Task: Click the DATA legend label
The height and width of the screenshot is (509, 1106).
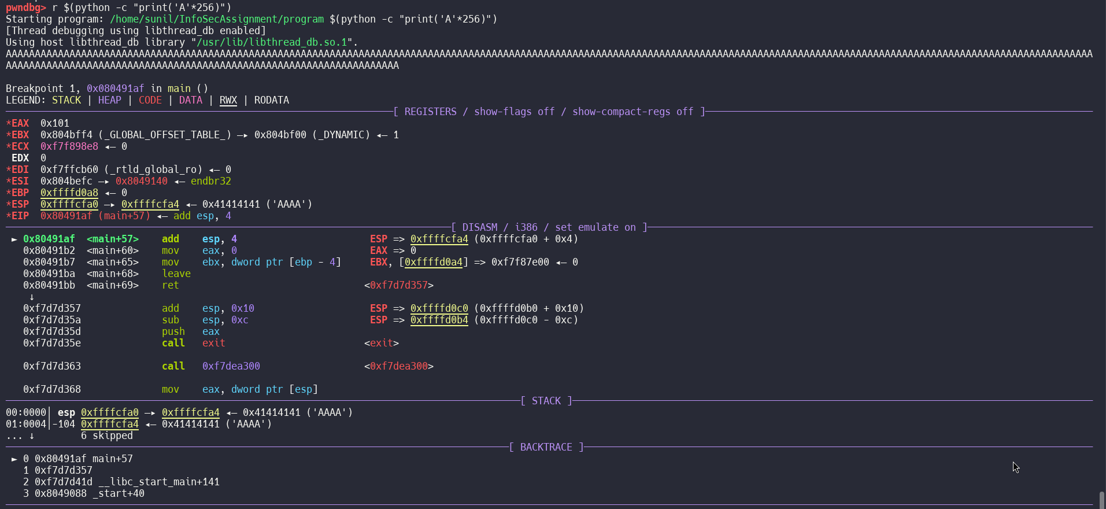Action: (190, 100)
